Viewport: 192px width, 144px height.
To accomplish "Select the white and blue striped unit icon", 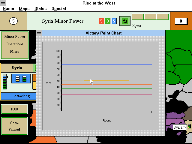I will pyautogui.click(x=5, y=77).
